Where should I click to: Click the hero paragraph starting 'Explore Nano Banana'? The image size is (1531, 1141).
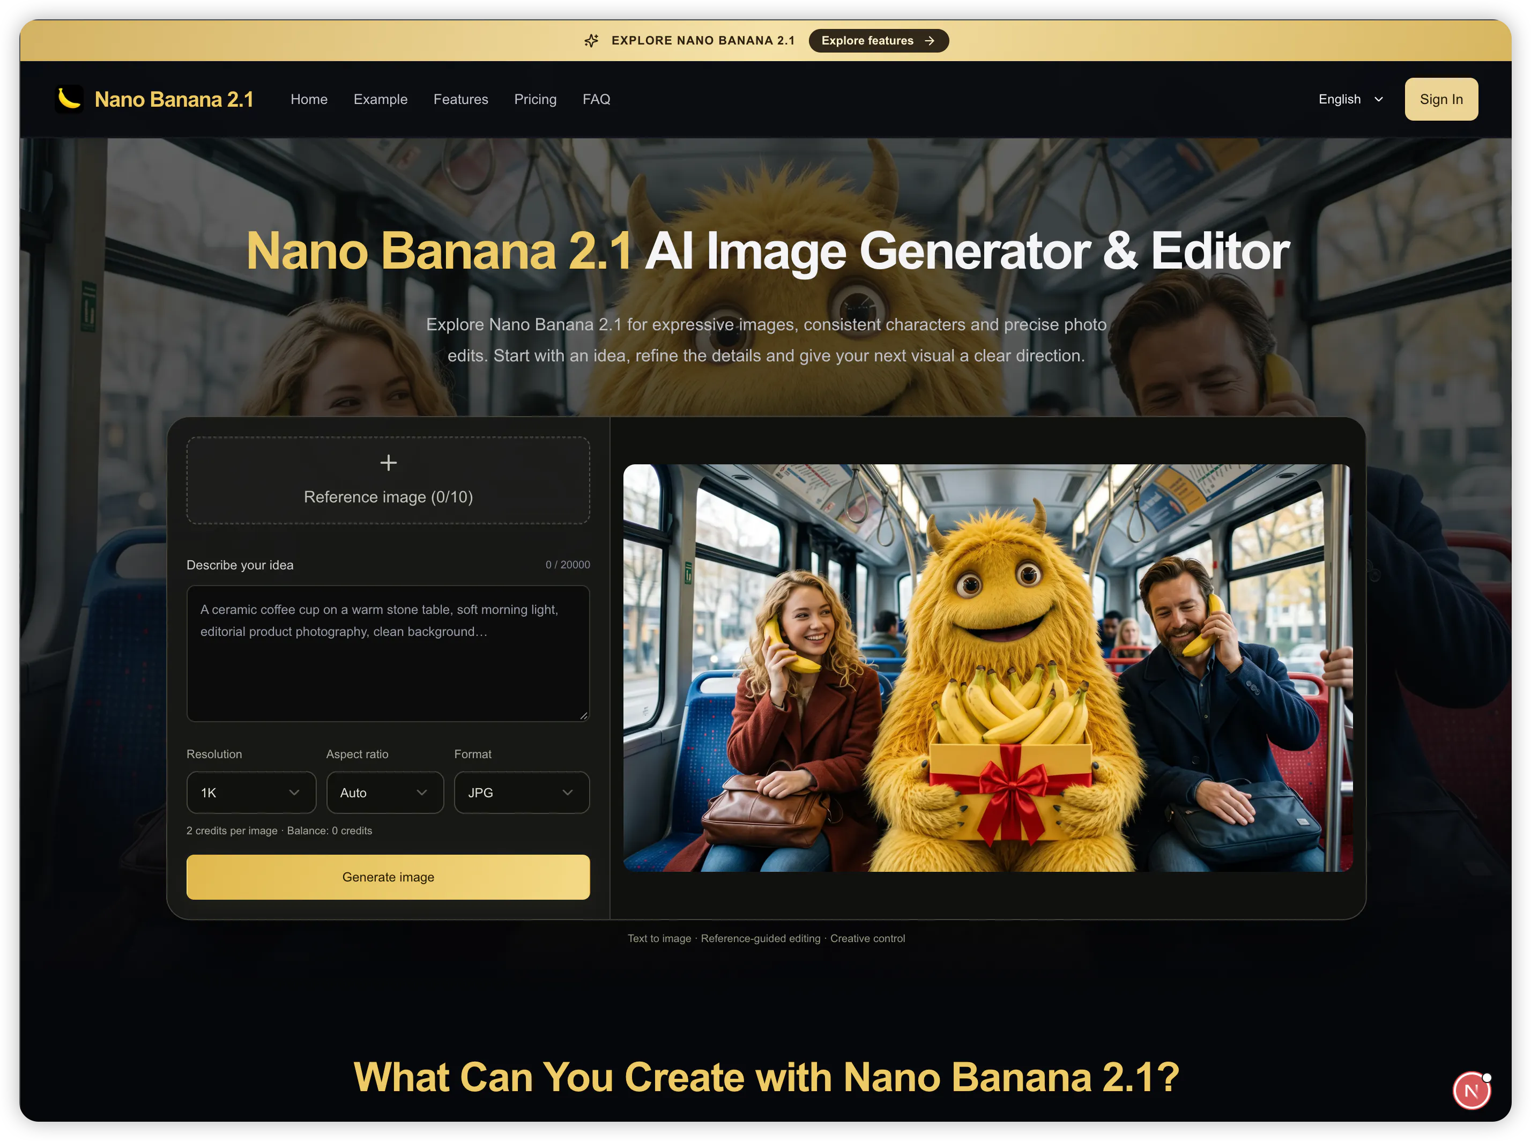[766, 340]
